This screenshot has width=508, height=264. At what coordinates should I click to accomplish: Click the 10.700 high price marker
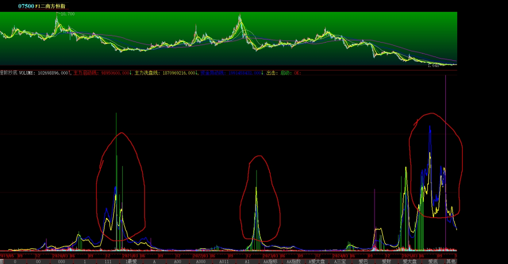(x=67, y=14)
